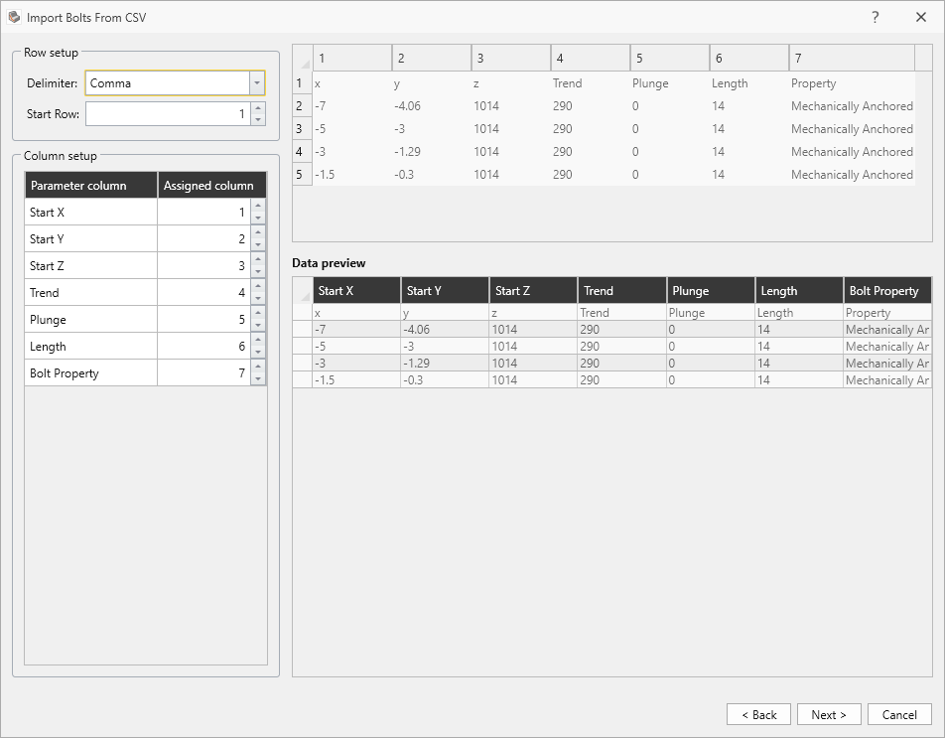Viewport: 945px width, 738px height.
Task: Click the Length parameter row label
Action: coord(91,346)
